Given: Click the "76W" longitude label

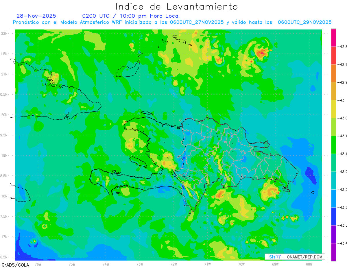Looking at the screenshot, I should click(38, 264).
